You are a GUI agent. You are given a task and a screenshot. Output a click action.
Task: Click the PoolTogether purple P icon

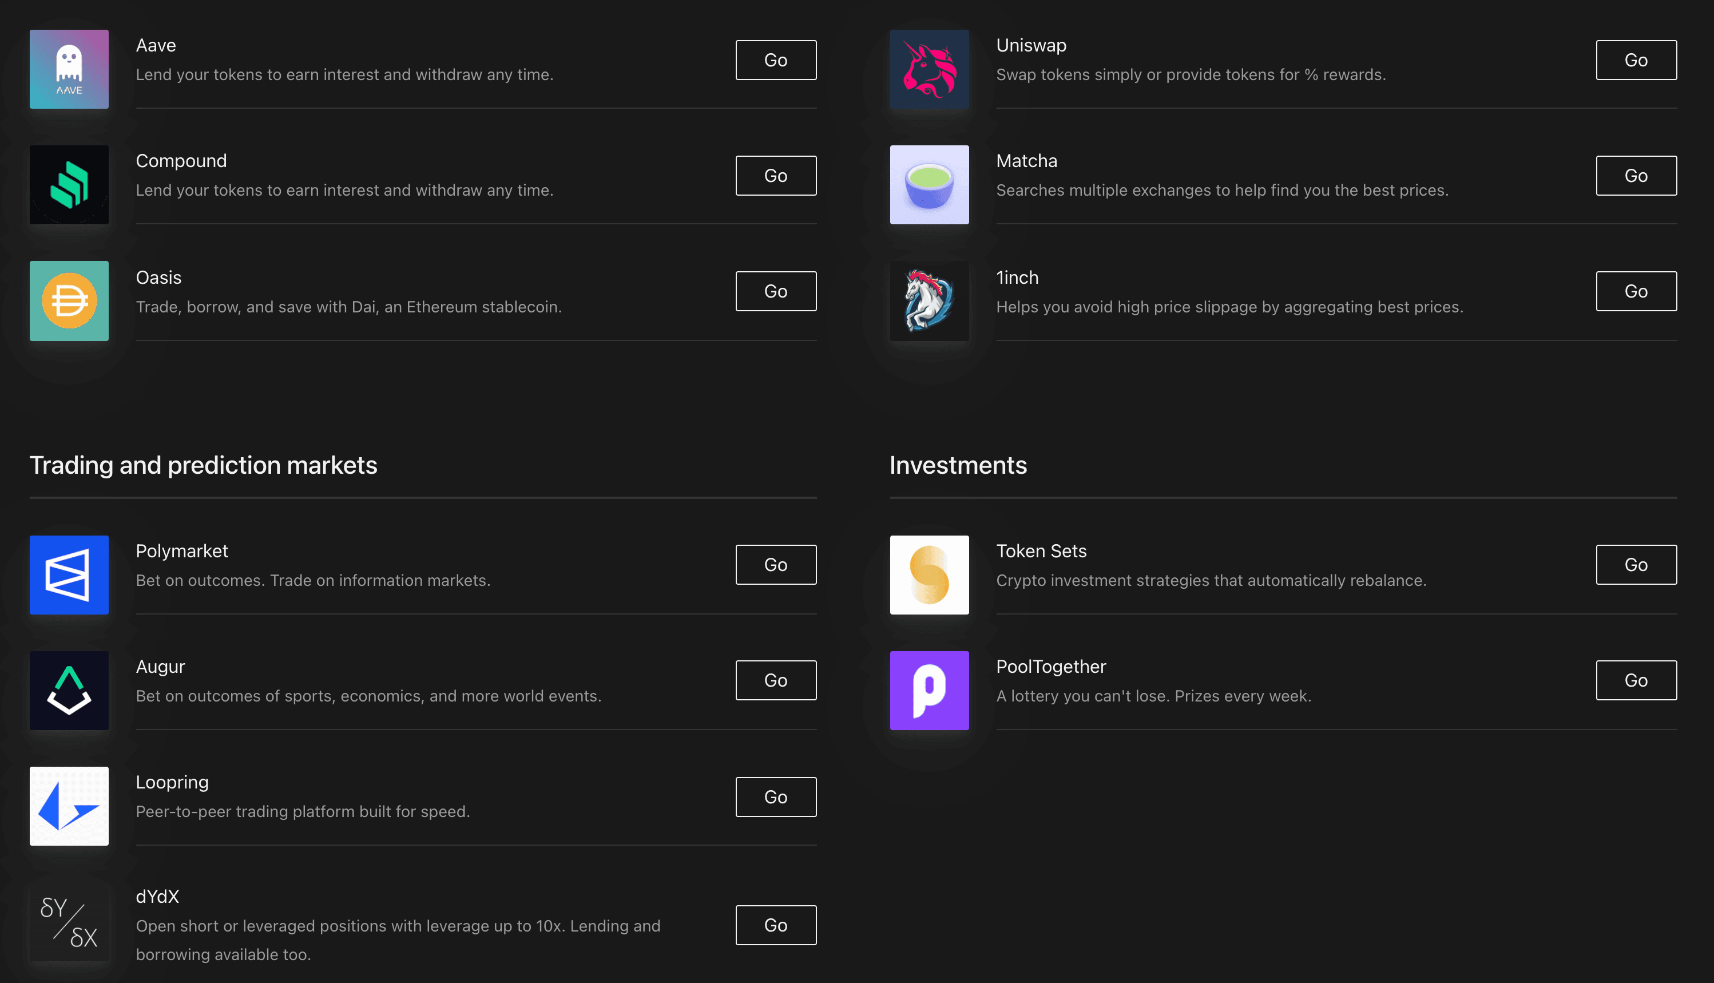[929, 690]
